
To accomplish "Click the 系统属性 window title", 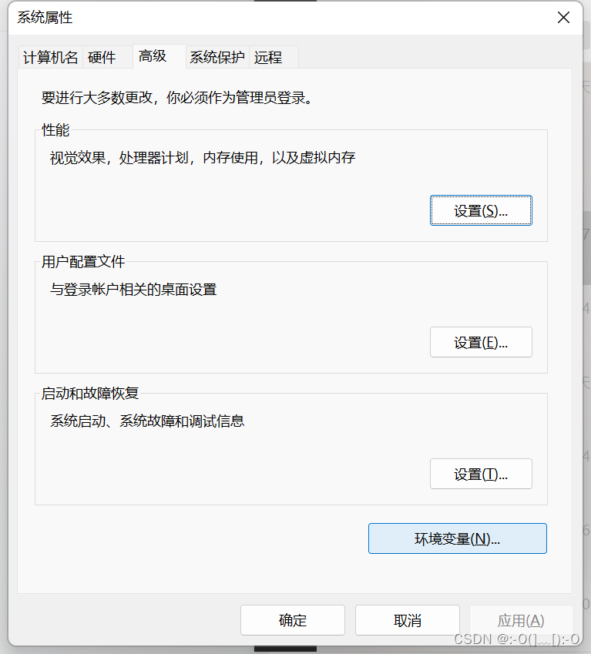I will click(45, 18).
